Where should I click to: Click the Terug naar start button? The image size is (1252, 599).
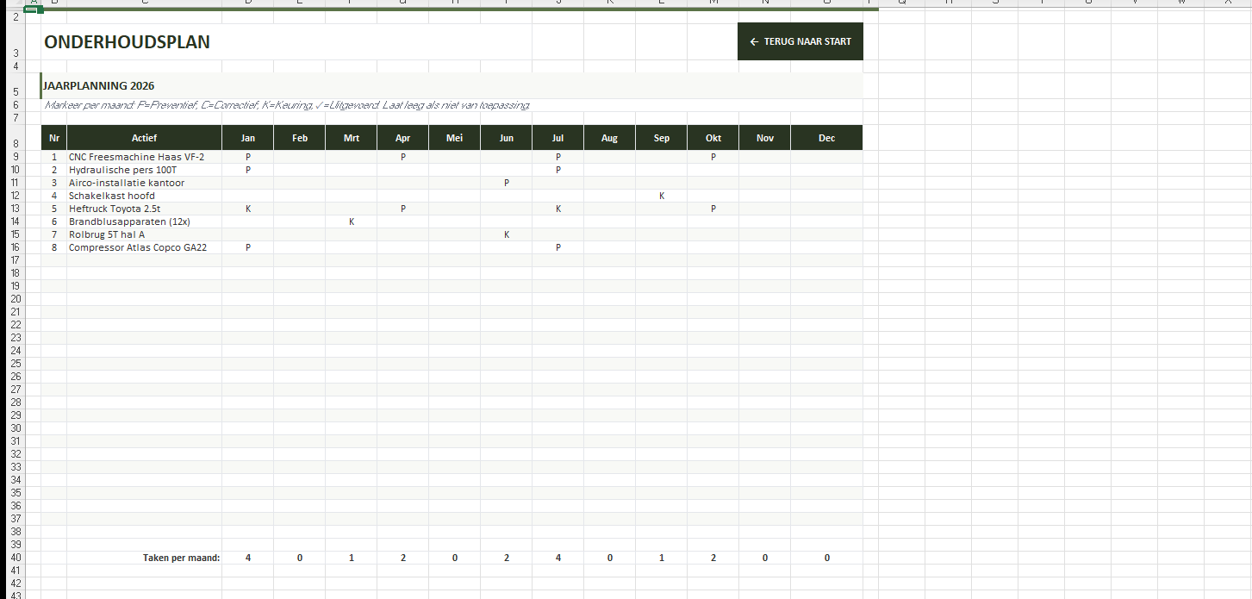[800, 41]
